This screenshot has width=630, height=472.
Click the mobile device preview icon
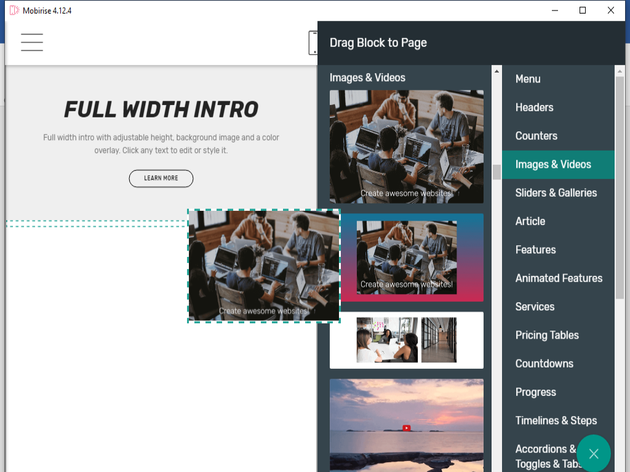(313, 43)
